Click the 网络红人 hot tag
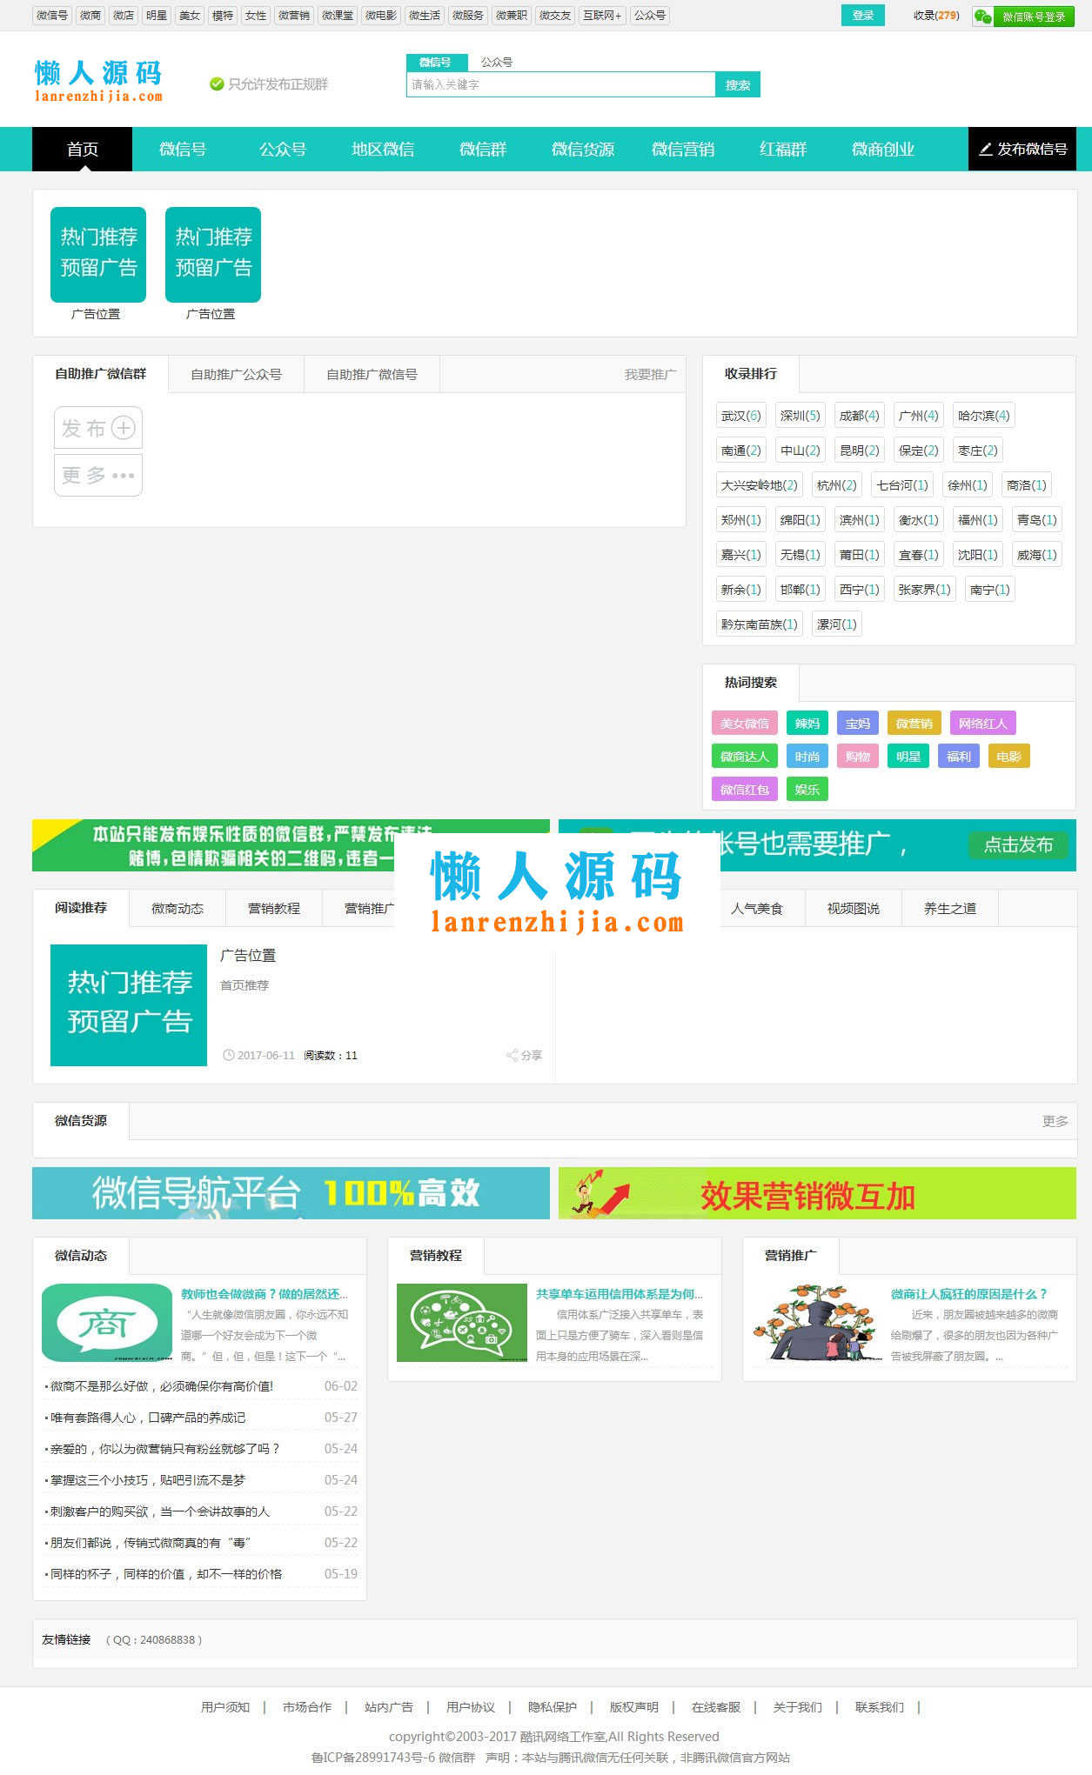This screenshot has width=1092, height=1775. [x=983, y=724]
